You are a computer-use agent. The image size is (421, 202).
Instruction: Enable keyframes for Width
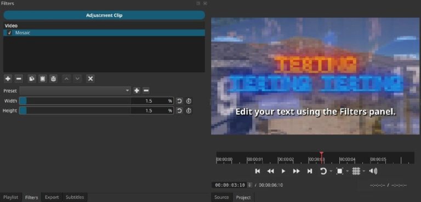tap(189, 101)
